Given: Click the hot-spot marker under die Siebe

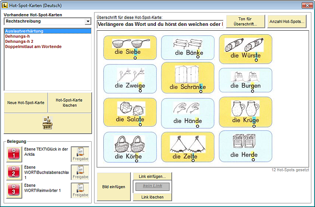Looking at the screenshot, I should 135,58.
